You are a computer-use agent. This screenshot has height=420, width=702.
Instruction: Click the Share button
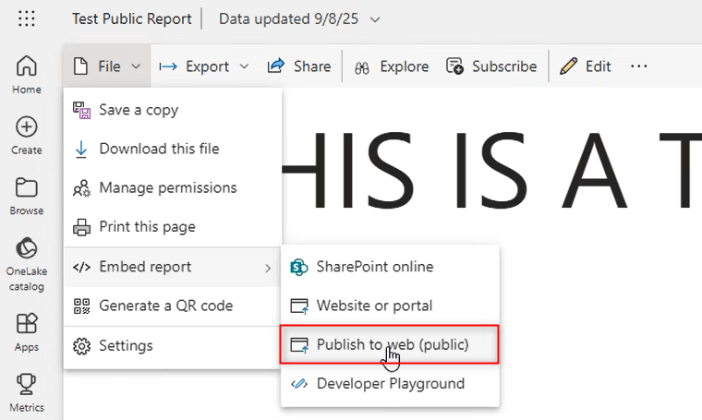click(x=298, y=66)
